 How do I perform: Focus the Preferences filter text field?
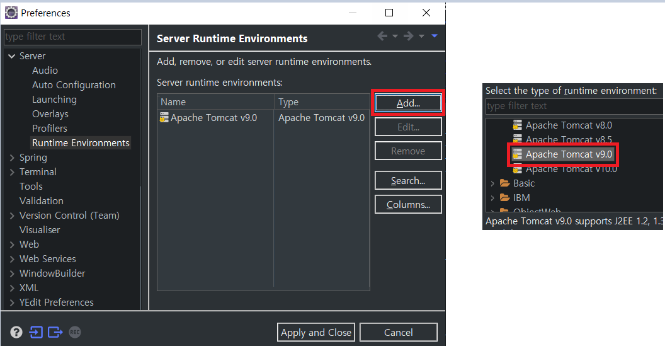(72, 37)
